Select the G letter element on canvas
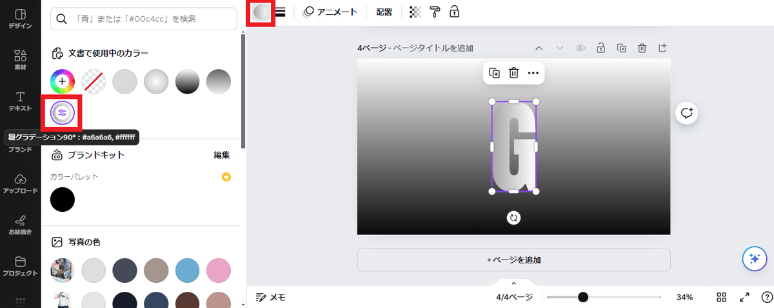 [514, 147]
